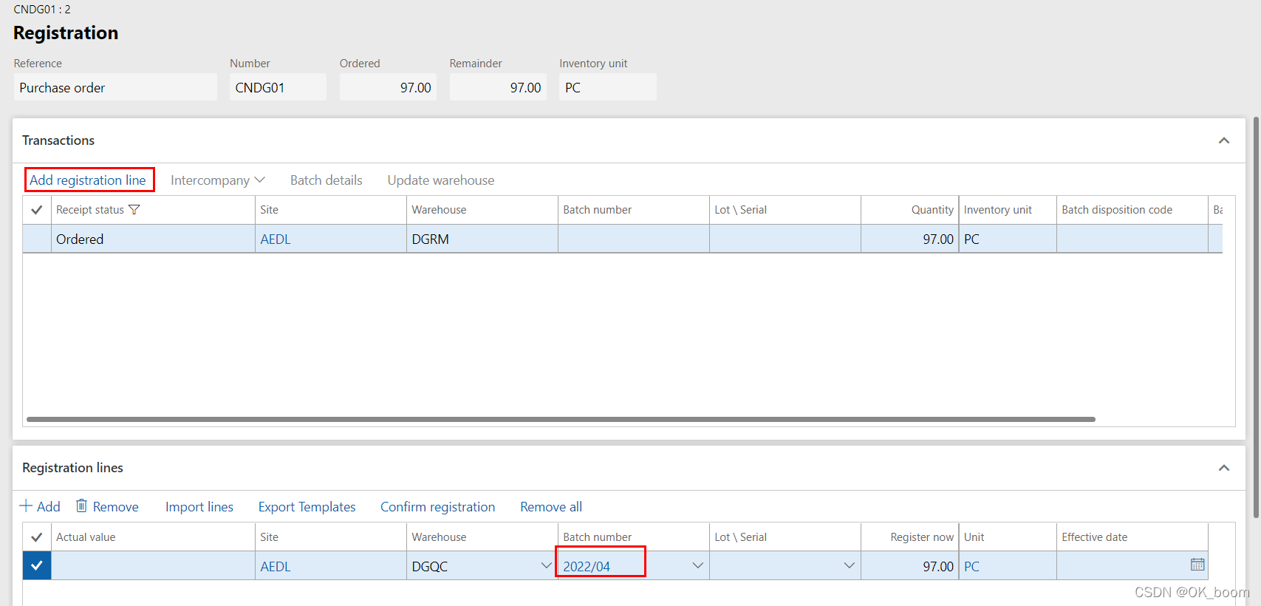Click the filter icon on Receipt status

pyautogui.click(x=134, y=210)
